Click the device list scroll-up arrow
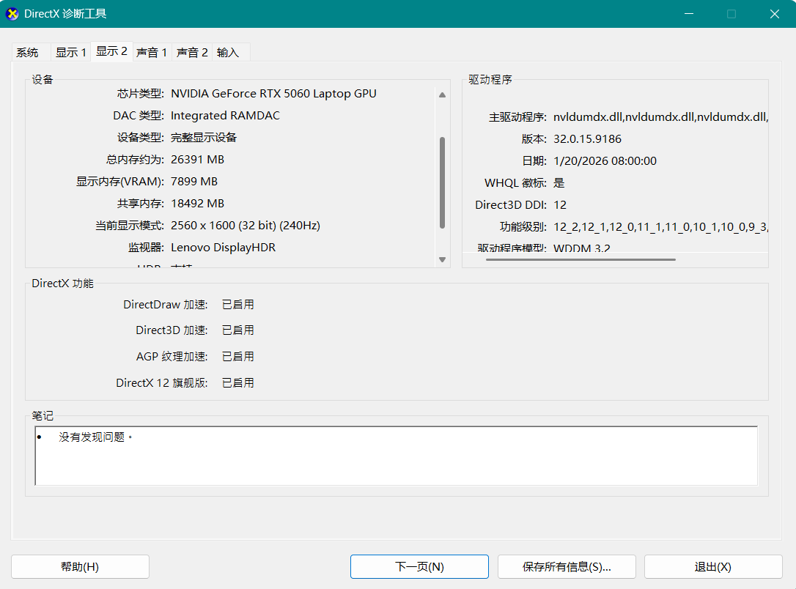Image resolution: width=796 pixels, height=589 pixels. pyautogui.click(x=442, y=95)
